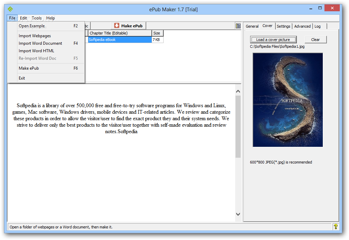The height and width of the screenshot is (240, 349).
Task: Click the Size column header
Action: [157, 33]
